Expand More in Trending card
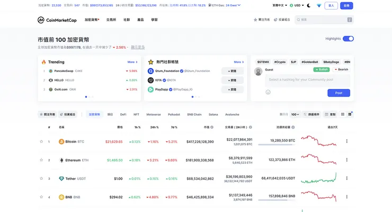 [132, 62]
